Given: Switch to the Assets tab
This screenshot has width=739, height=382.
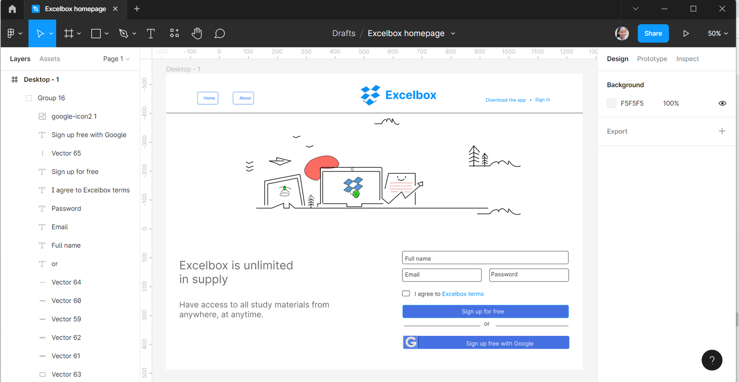Looking at the screenshot, I should click(49, 59).
